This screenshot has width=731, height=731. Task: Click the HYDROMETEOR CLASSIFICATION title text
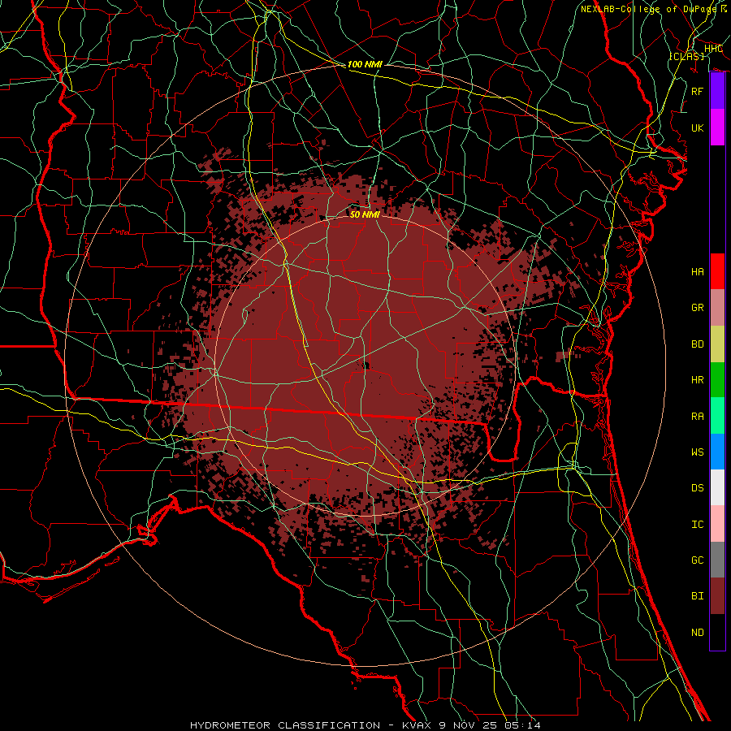(285, 725)
